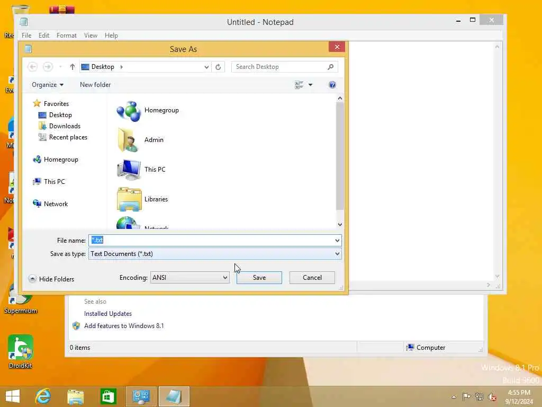
Task: Click in the File name field
Action: 215,241
